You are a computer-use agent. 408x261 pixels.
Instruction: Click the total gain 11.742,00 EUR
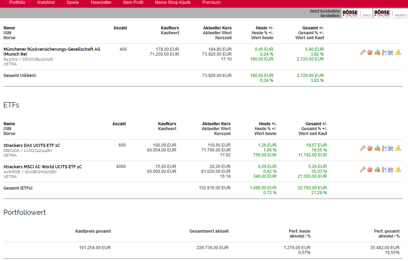pos(313,155)
